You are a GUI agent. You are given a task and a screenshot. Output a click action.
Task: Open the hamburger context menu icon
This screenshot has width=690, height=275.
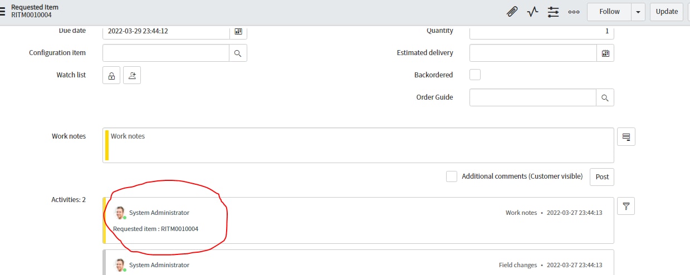(2, 11)
